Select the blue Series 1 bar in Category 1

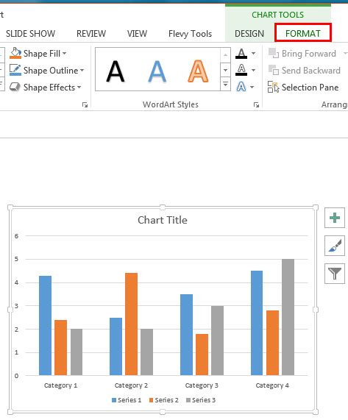45,325
